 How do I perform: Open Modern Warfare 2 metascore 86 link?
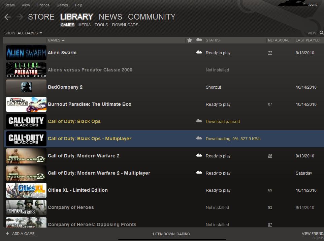click(x=270, y=156)
